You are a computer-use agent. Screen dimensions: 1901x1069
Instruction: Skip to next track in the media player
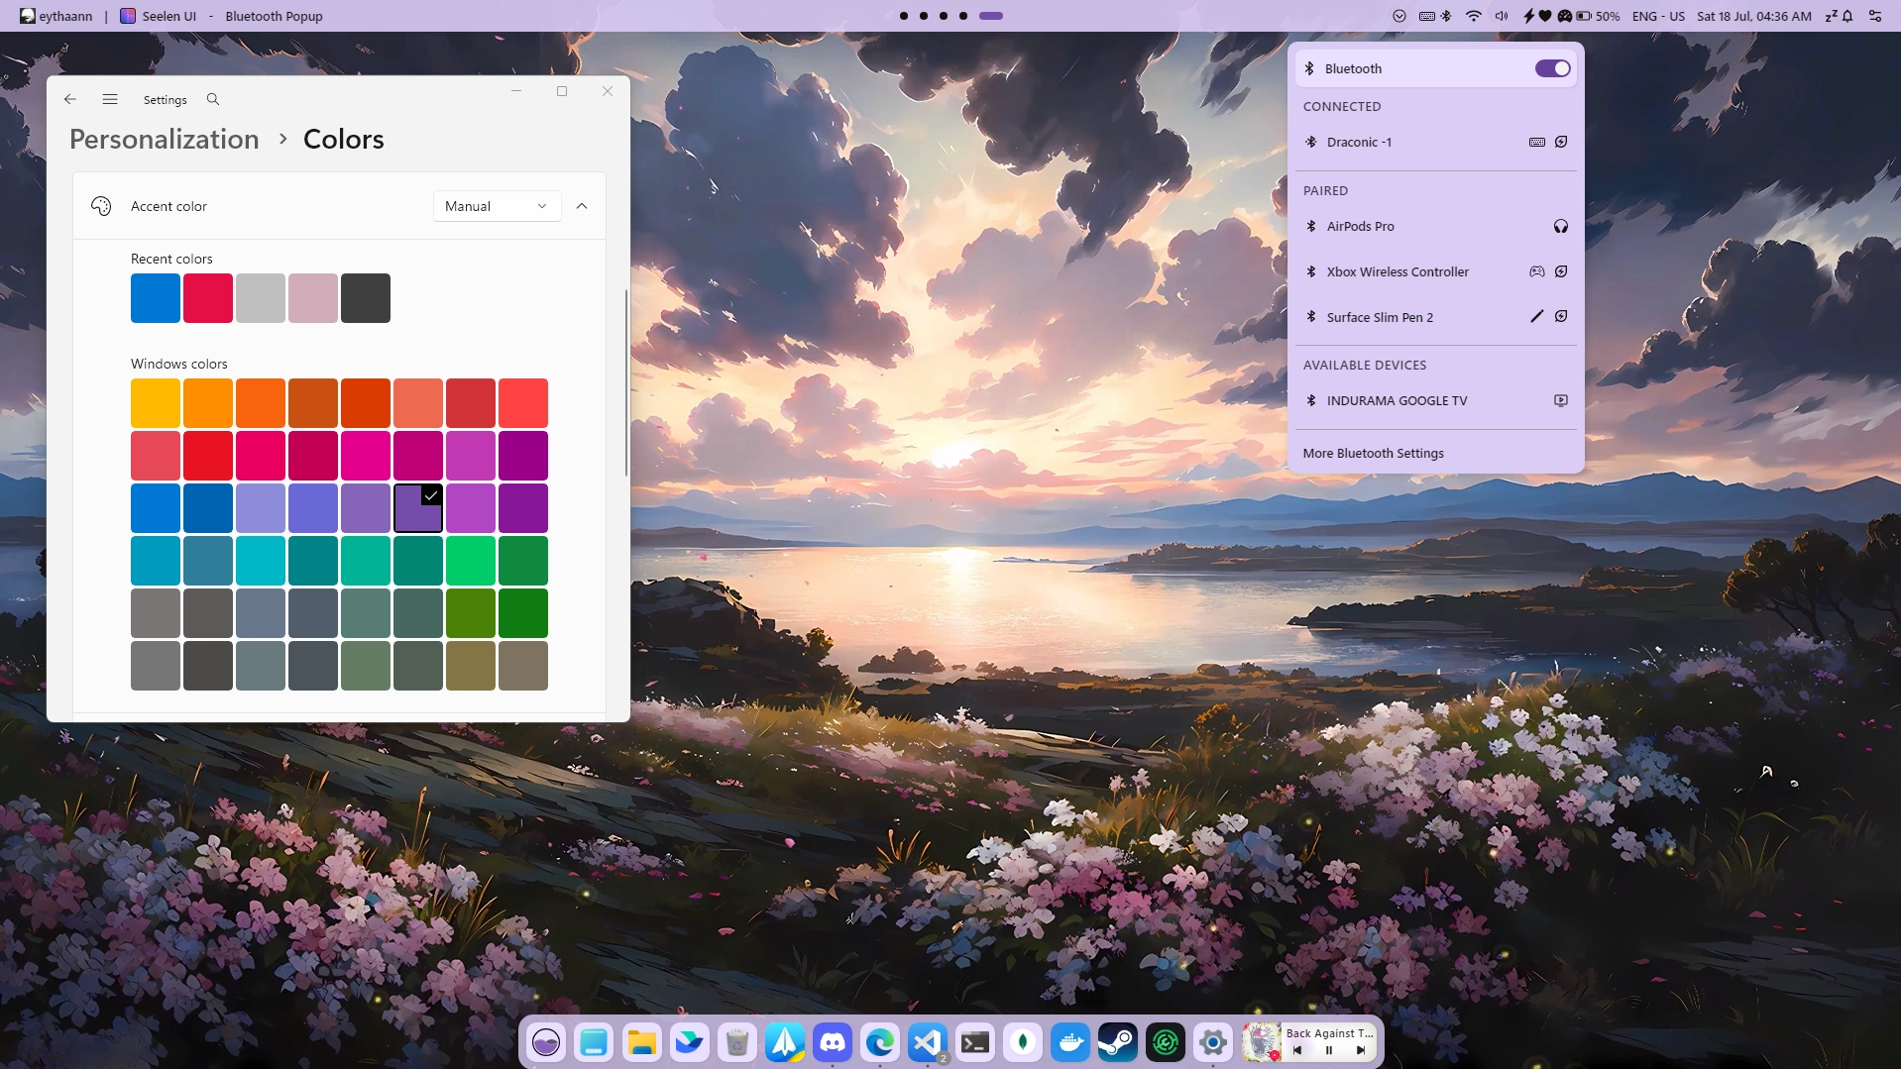(1361, 1050)
